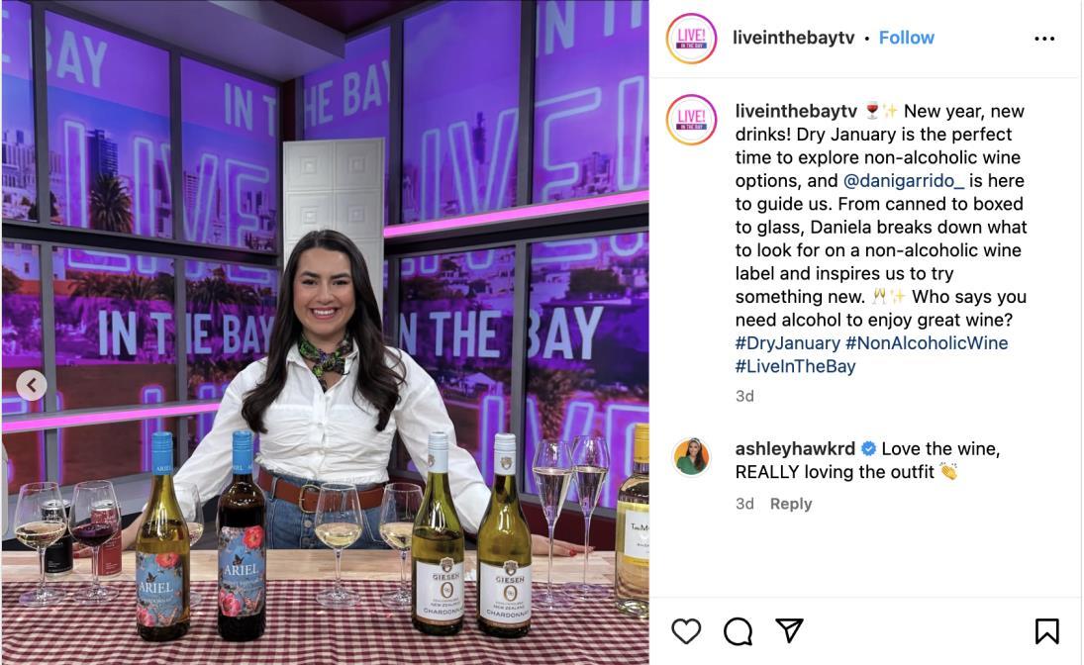
Task: Reply to ashleyhawkrd's comment
Action: pyautogui.click(x=791, y=504)
